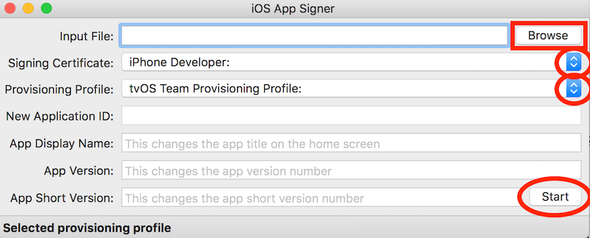Click the 'App Version:' label

pos(79,171)
